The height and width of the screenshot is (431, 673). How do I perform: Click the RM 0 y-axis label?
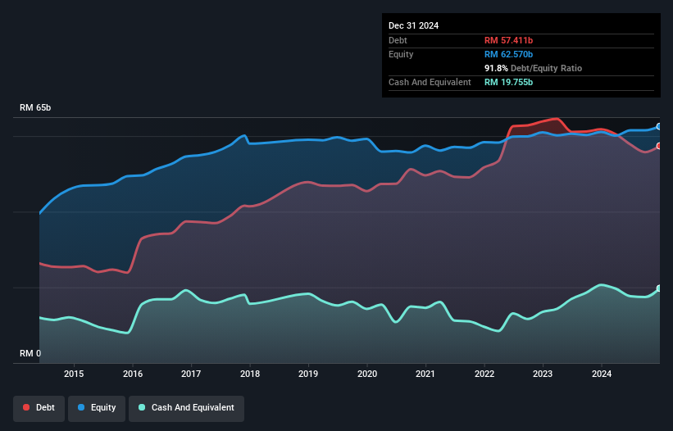click(30, 353)
